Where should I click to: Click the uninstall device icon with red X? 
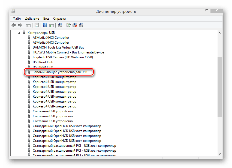coord(75,25)
